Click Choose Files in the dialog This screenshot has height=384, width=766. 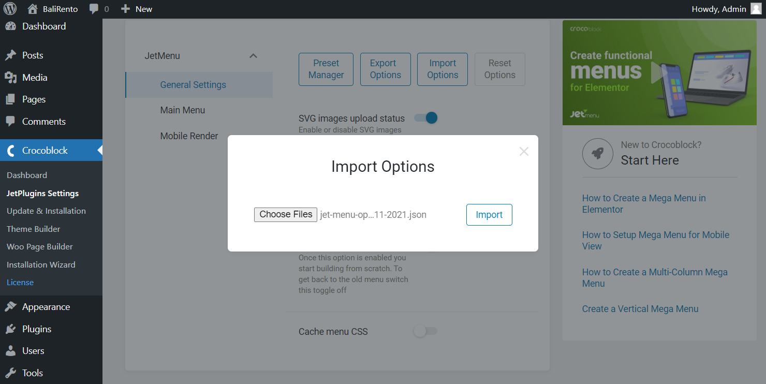click(286, 215)
